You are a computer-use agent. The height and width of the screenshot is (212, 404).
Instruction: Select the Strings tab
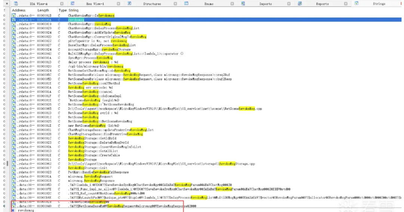click(x=379, y=4)
